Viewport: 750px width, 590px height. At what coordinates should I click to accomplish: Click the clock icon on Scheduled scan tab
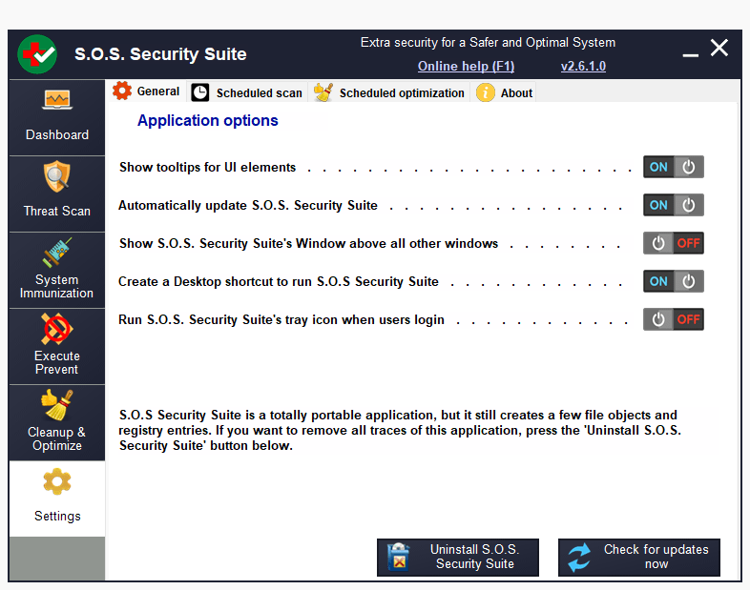200,92
